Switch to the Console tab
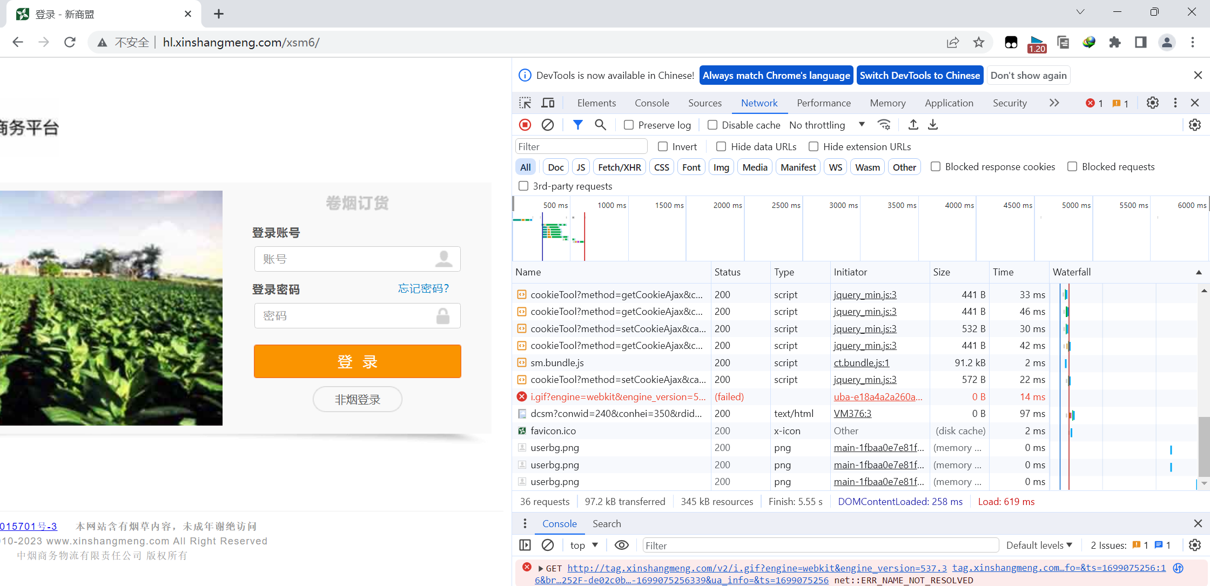This screenshot has height=586, width=1210. (651, 103)
